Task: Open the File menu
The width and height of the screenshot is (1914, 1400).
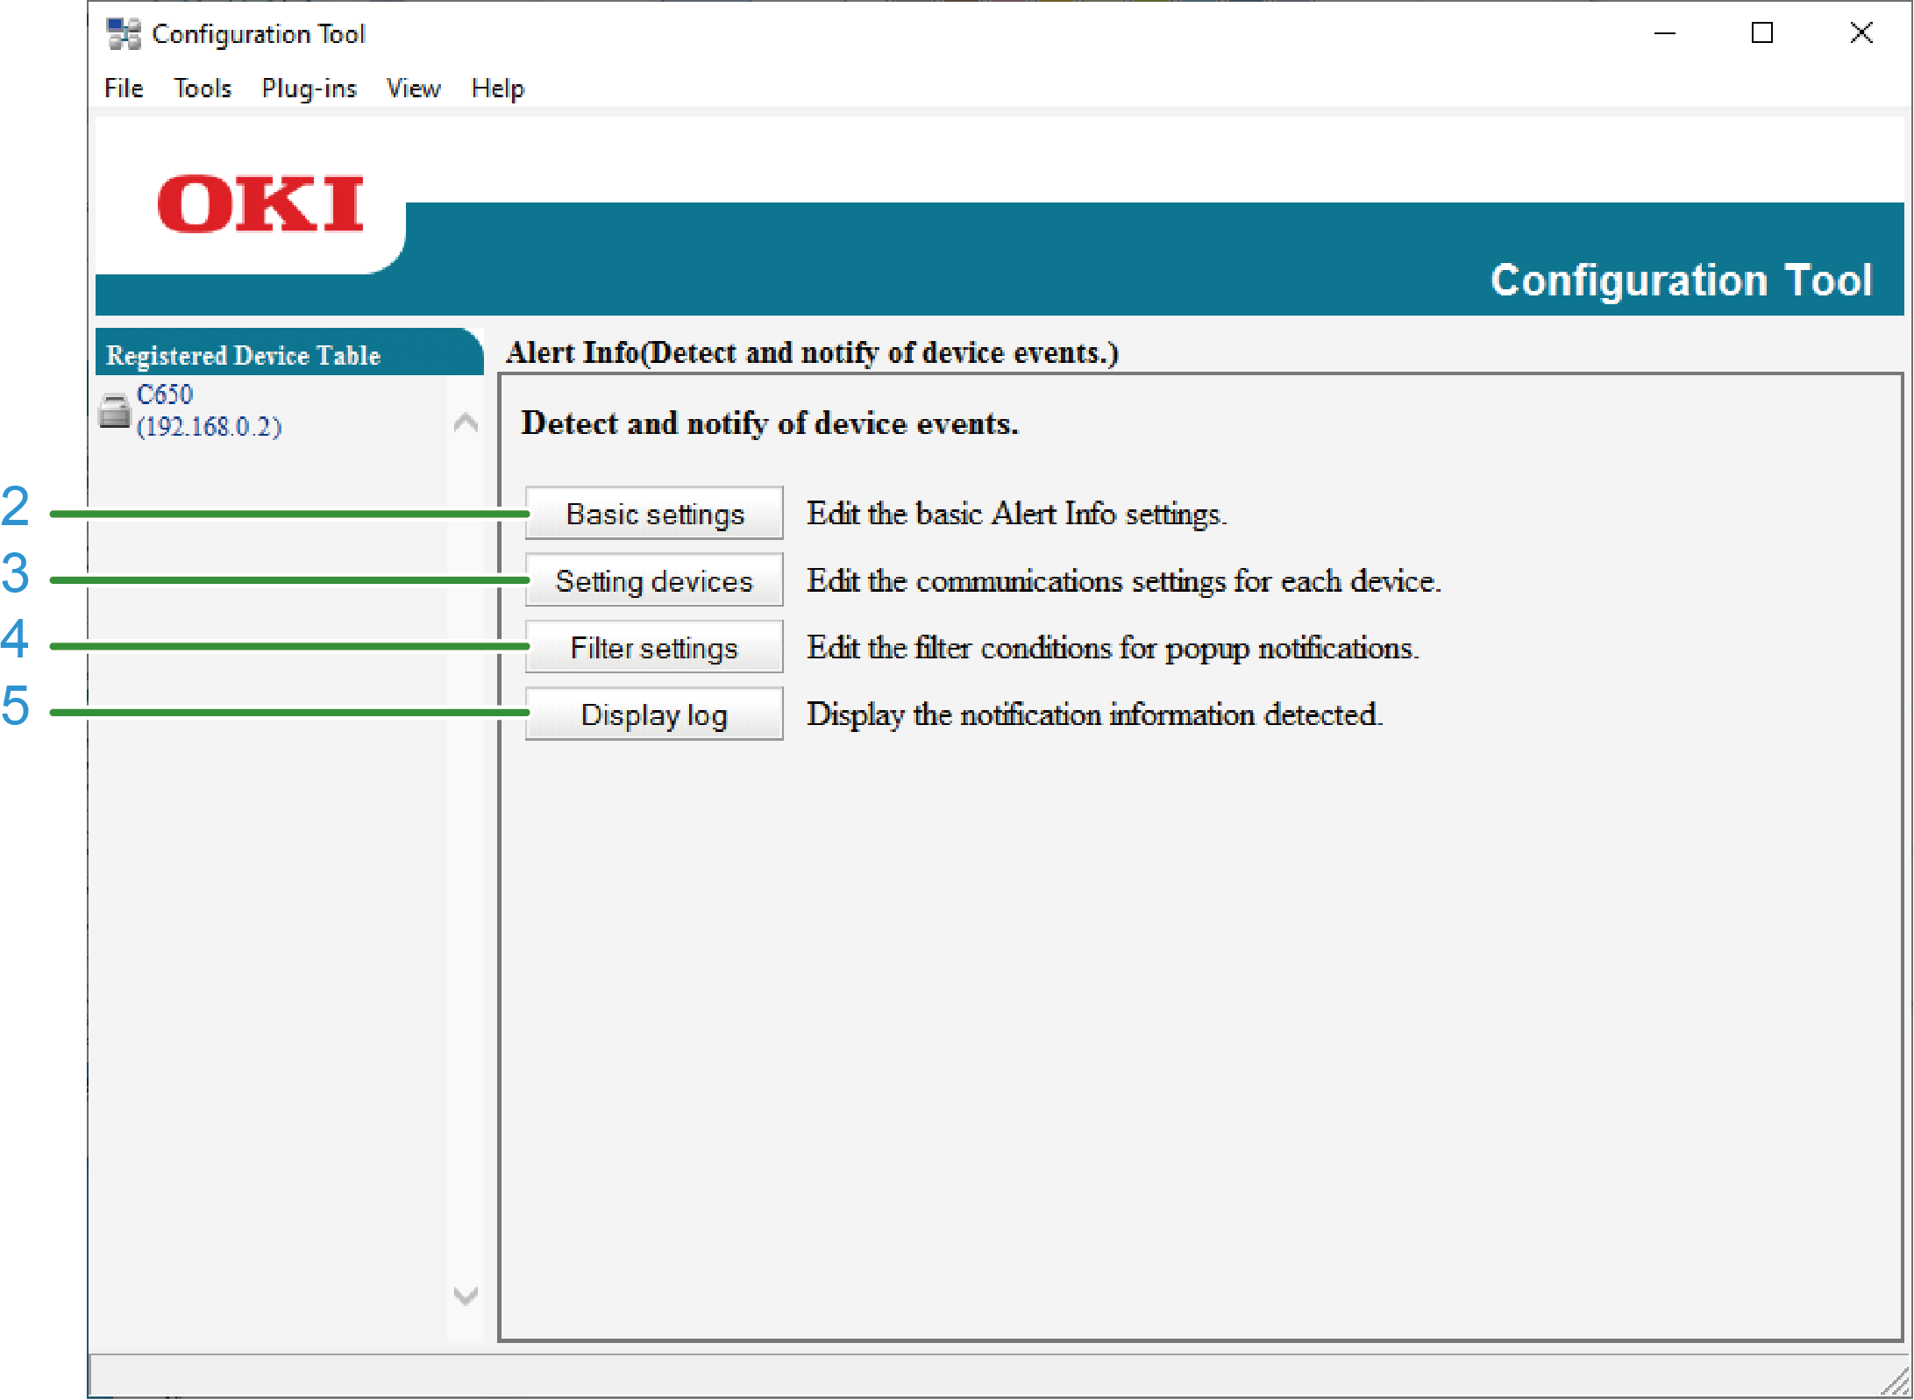Action: tap(124, 89)
